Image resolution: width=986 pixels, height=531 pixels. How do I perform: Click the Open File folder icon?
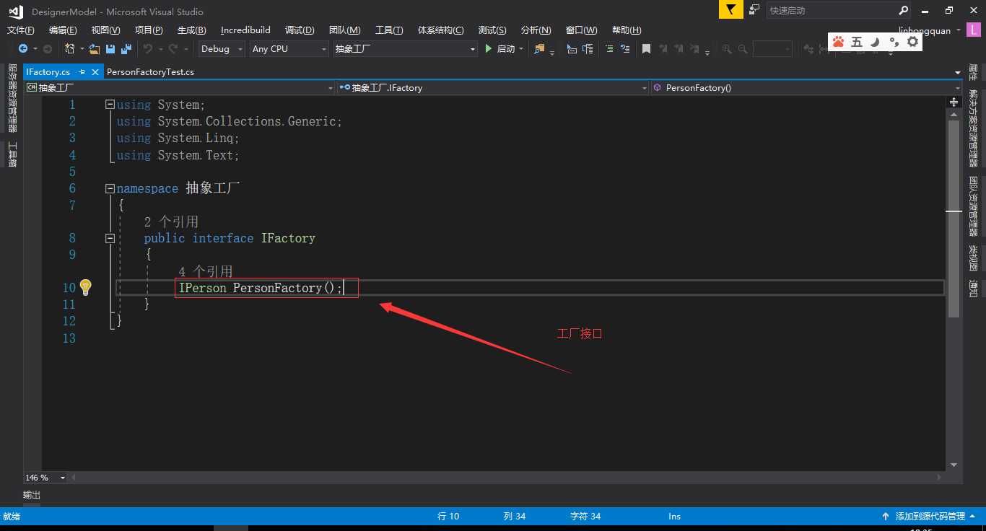tap(95, 48)
